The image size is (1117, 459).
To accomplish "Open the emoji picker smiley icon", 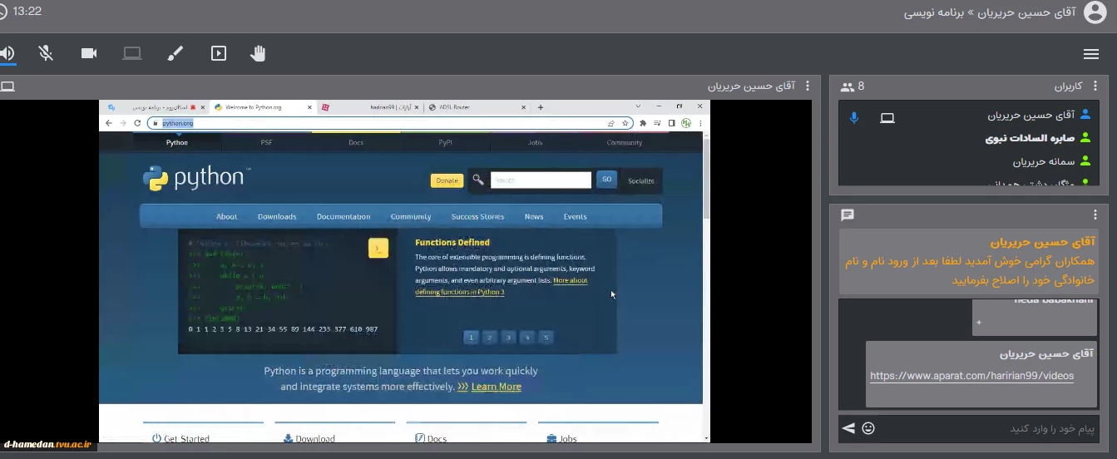I will pyautogui.click(x=868, y=428).
